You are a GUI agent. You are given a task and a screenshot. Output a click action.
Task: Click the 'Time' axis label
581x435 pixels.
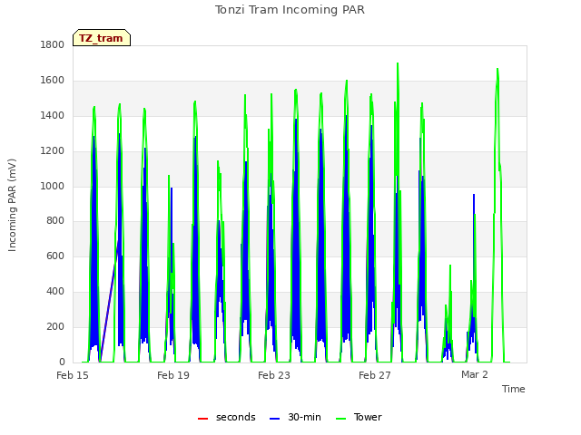(x=513, y=389)
